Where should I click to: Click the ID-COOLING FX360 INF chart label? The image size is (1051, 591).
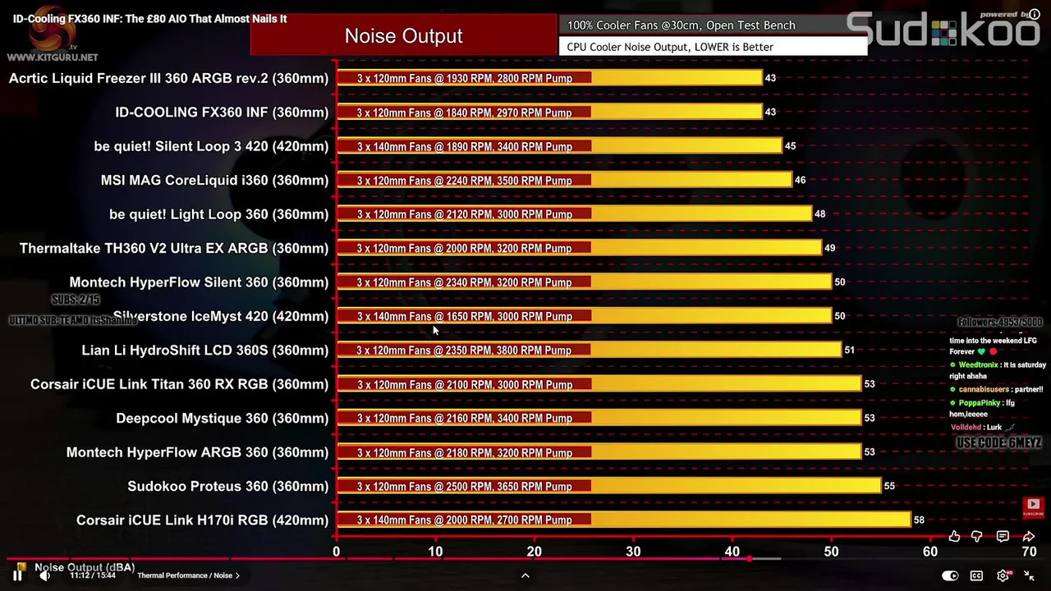tap(222, 112)
